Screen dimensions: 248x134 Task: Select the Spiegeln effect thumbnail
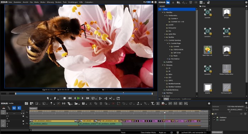click(x=226, y=13)
